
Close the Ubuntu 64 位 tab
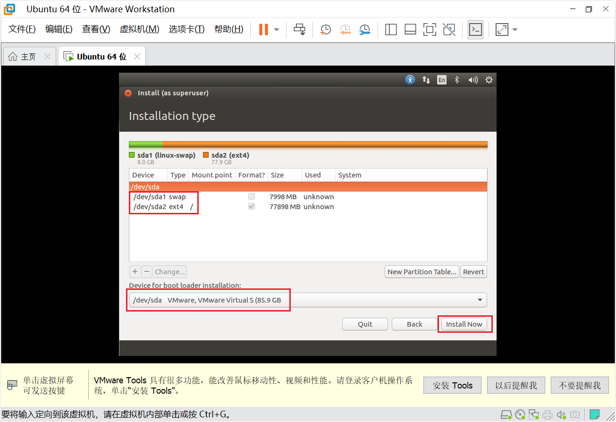(x=137, y=57)
